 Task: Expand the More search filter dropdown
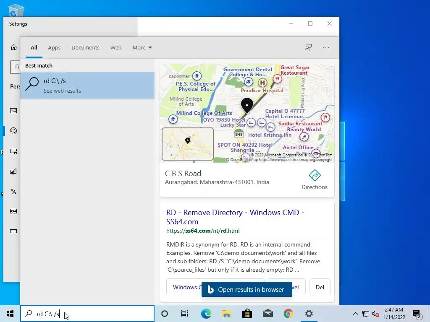click(x=142, y=47)
